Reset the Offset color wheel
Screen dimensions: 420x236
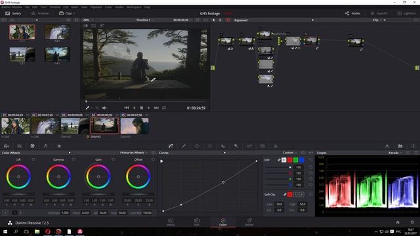tap(153, 159)
